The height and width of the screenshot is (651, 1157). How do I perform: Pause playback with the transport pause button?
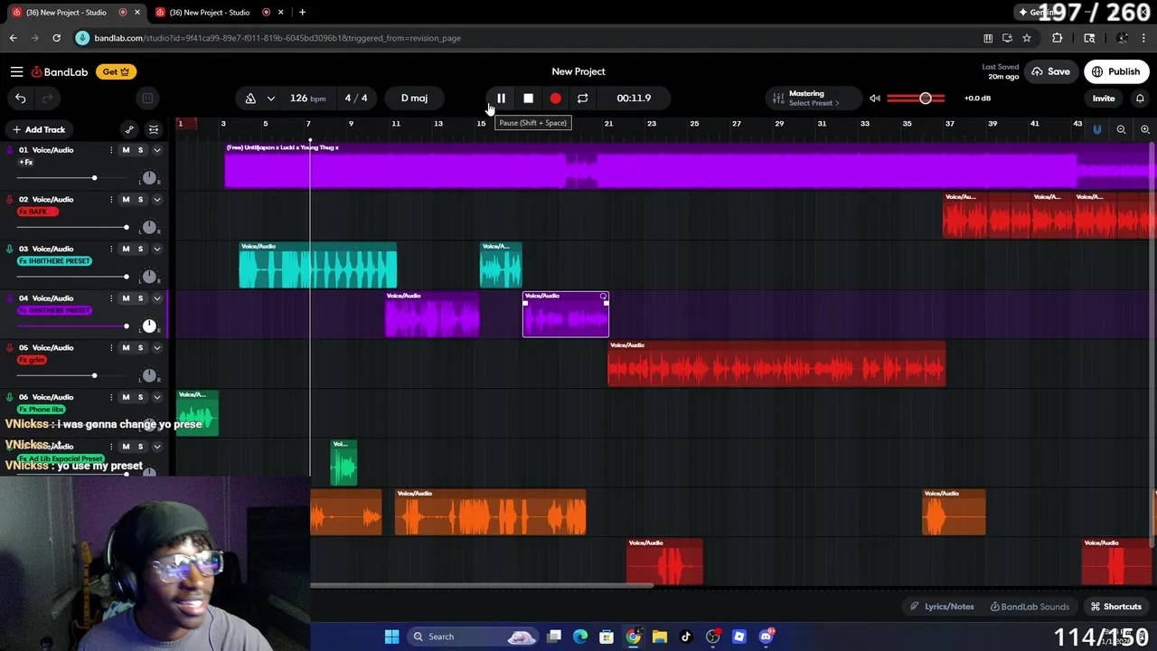(x=501, y=98)
